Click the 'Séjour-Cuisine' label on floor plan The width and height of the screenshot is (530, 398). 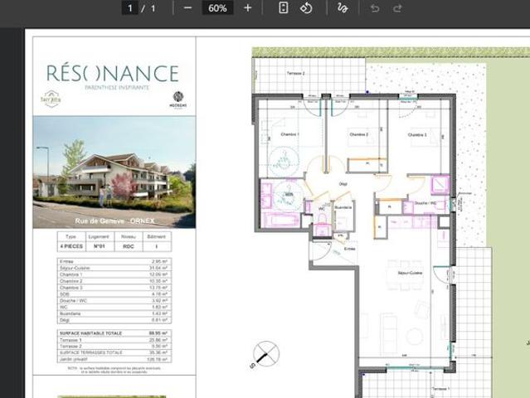pyautogui.click(x=410, y=273)
